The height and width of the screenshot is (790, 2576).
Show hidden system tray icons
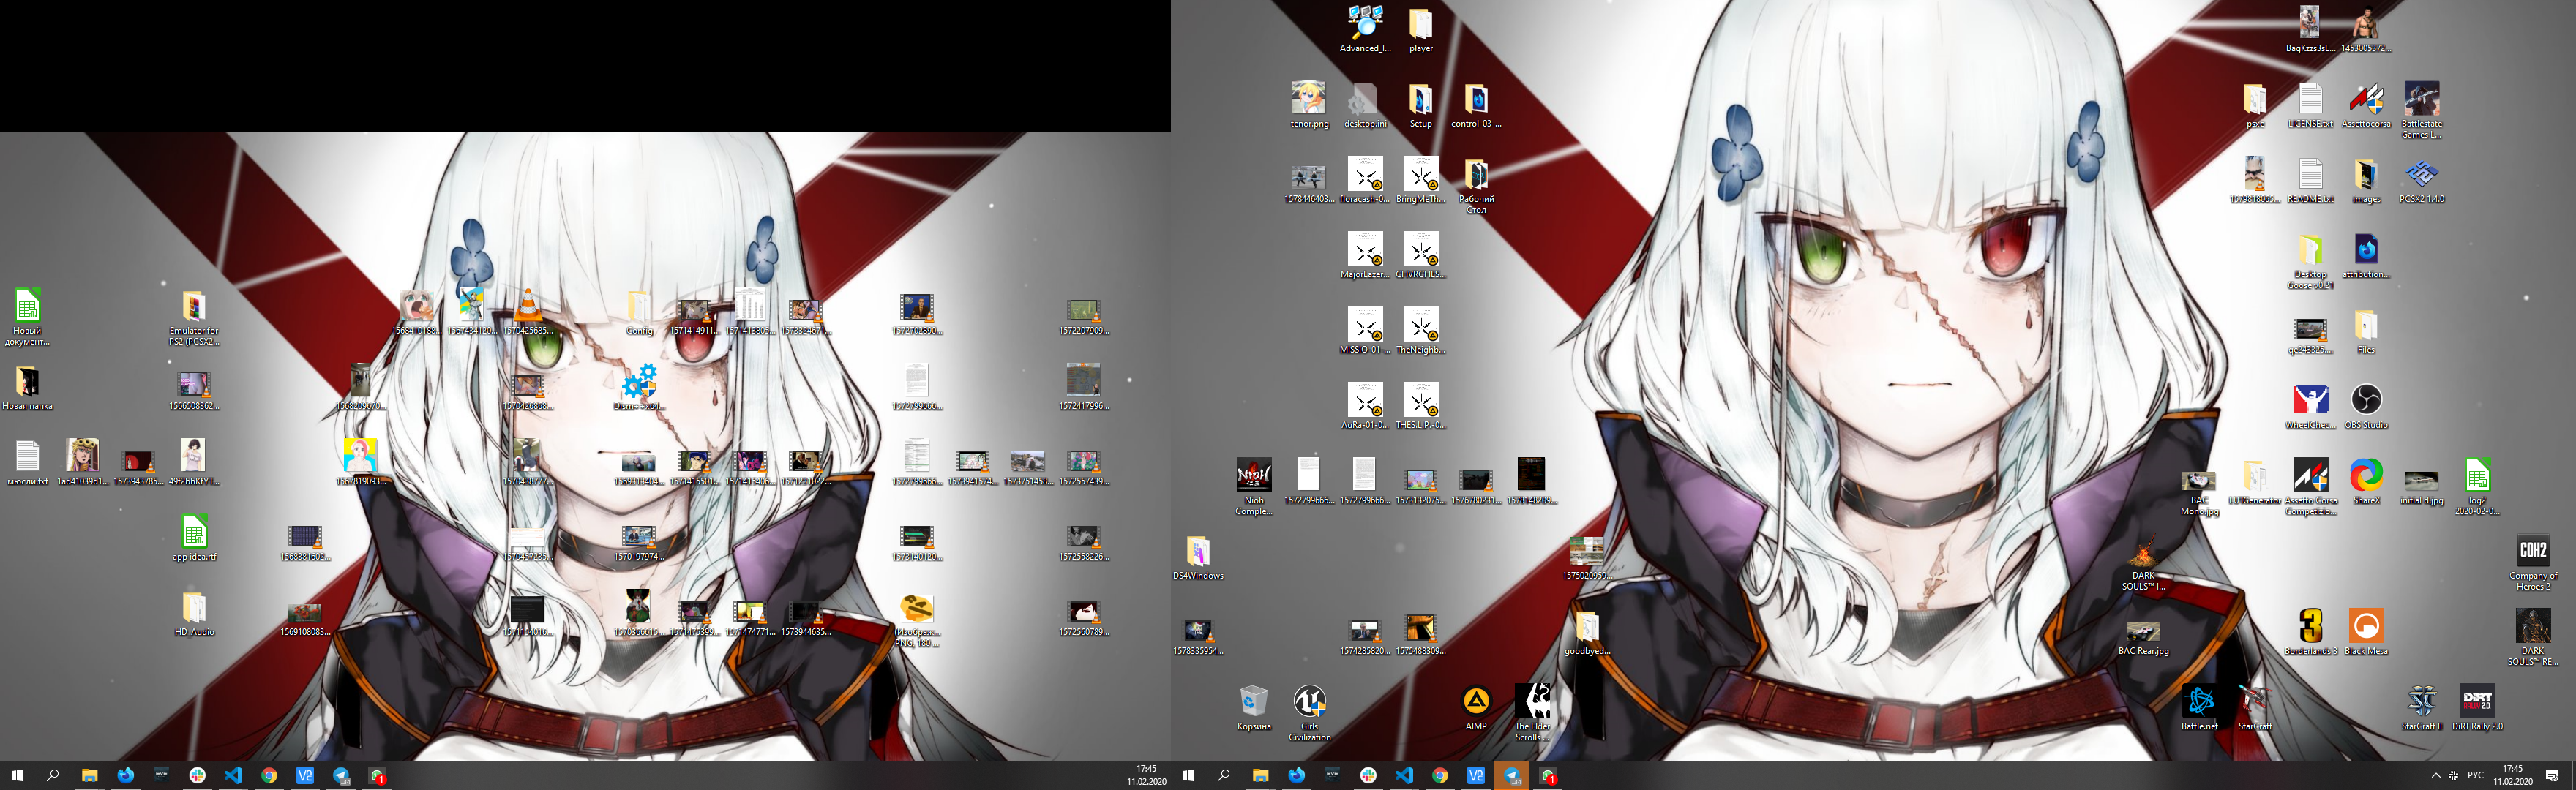2435,776
